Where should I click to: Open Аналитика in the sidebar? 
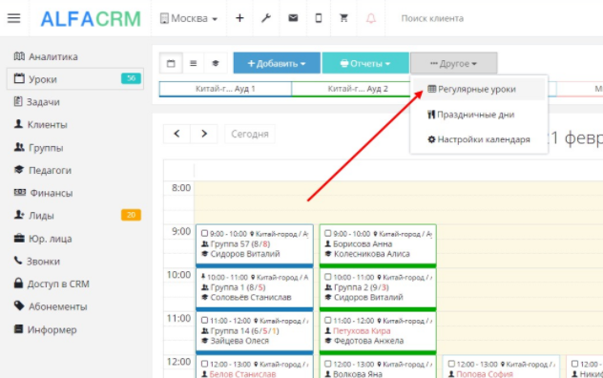[75, 56]
